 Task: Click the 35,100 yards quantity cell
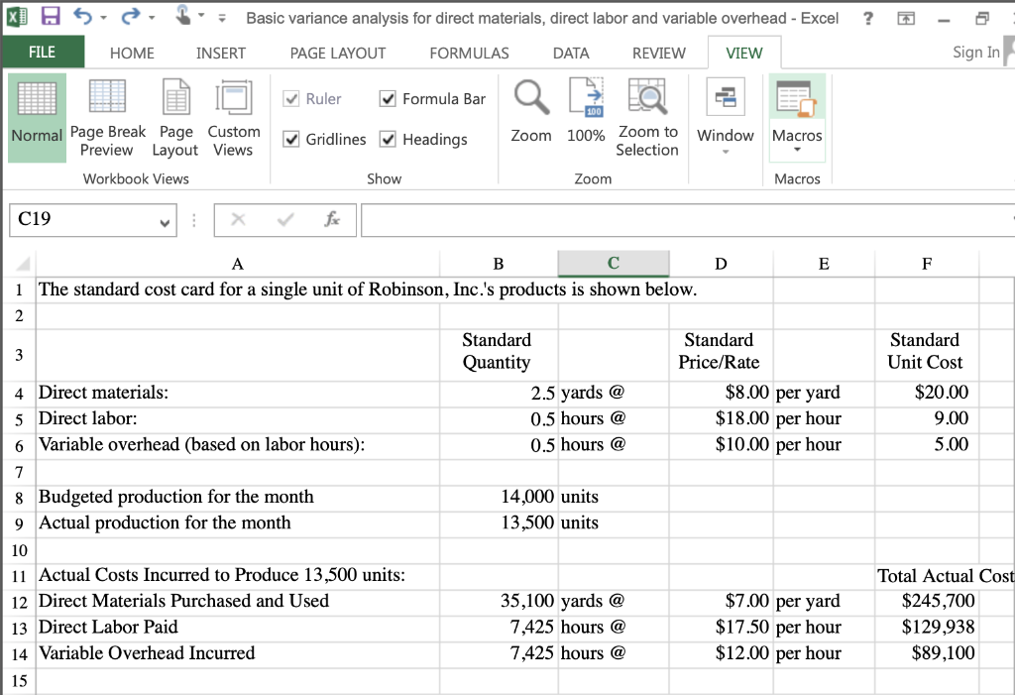coord(499,603)
